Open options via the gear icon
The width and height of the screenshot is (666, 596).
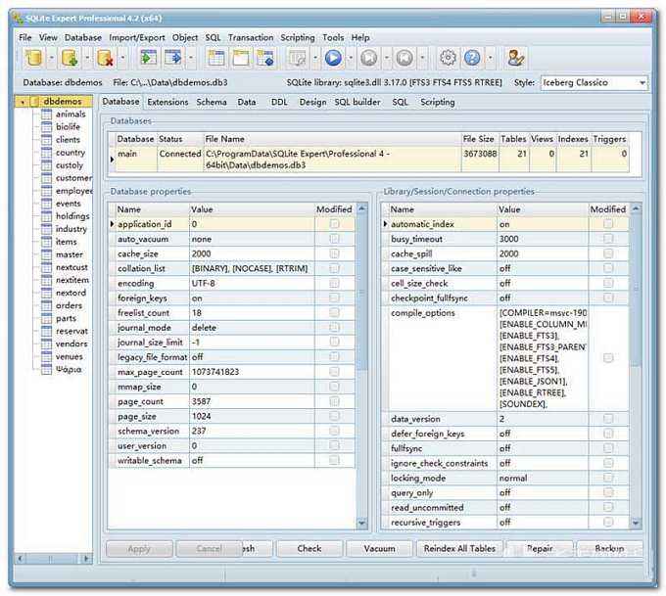[448, 58]
